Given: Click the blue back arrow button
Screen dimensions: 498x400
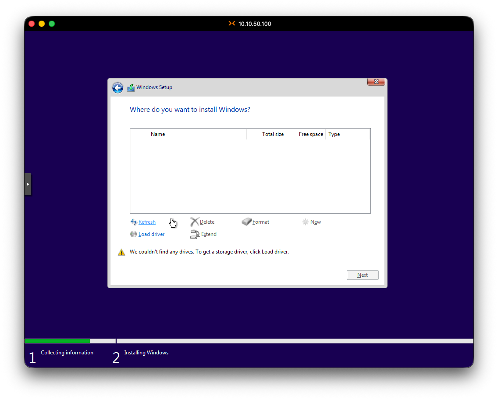Looking at the screenshot, I should 117,88.
